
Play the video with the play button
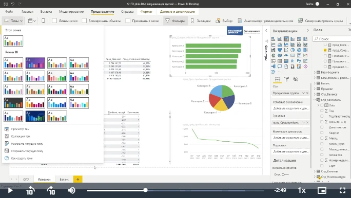(10, 190)
